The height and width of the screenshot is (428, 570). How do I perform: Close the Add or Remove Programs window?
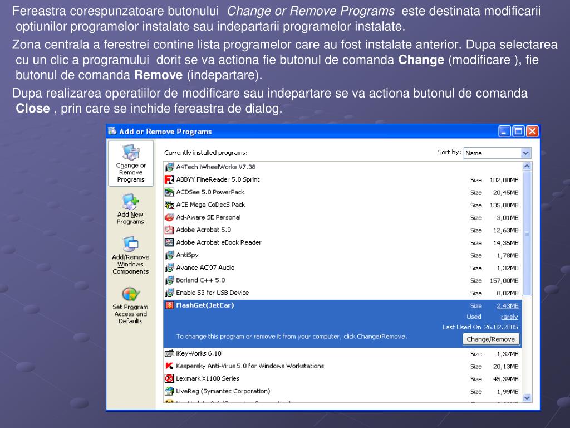tap(532, 132)
